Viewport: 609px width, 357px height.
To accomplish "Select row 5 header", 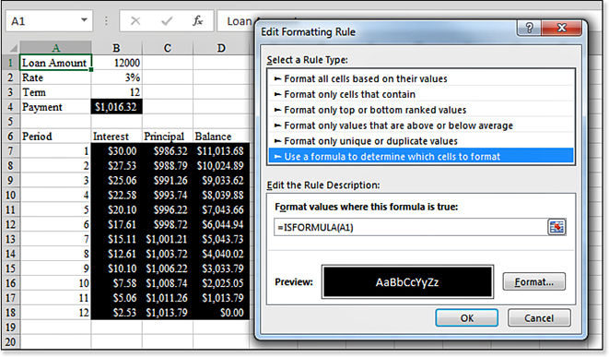I will (10, 122).
